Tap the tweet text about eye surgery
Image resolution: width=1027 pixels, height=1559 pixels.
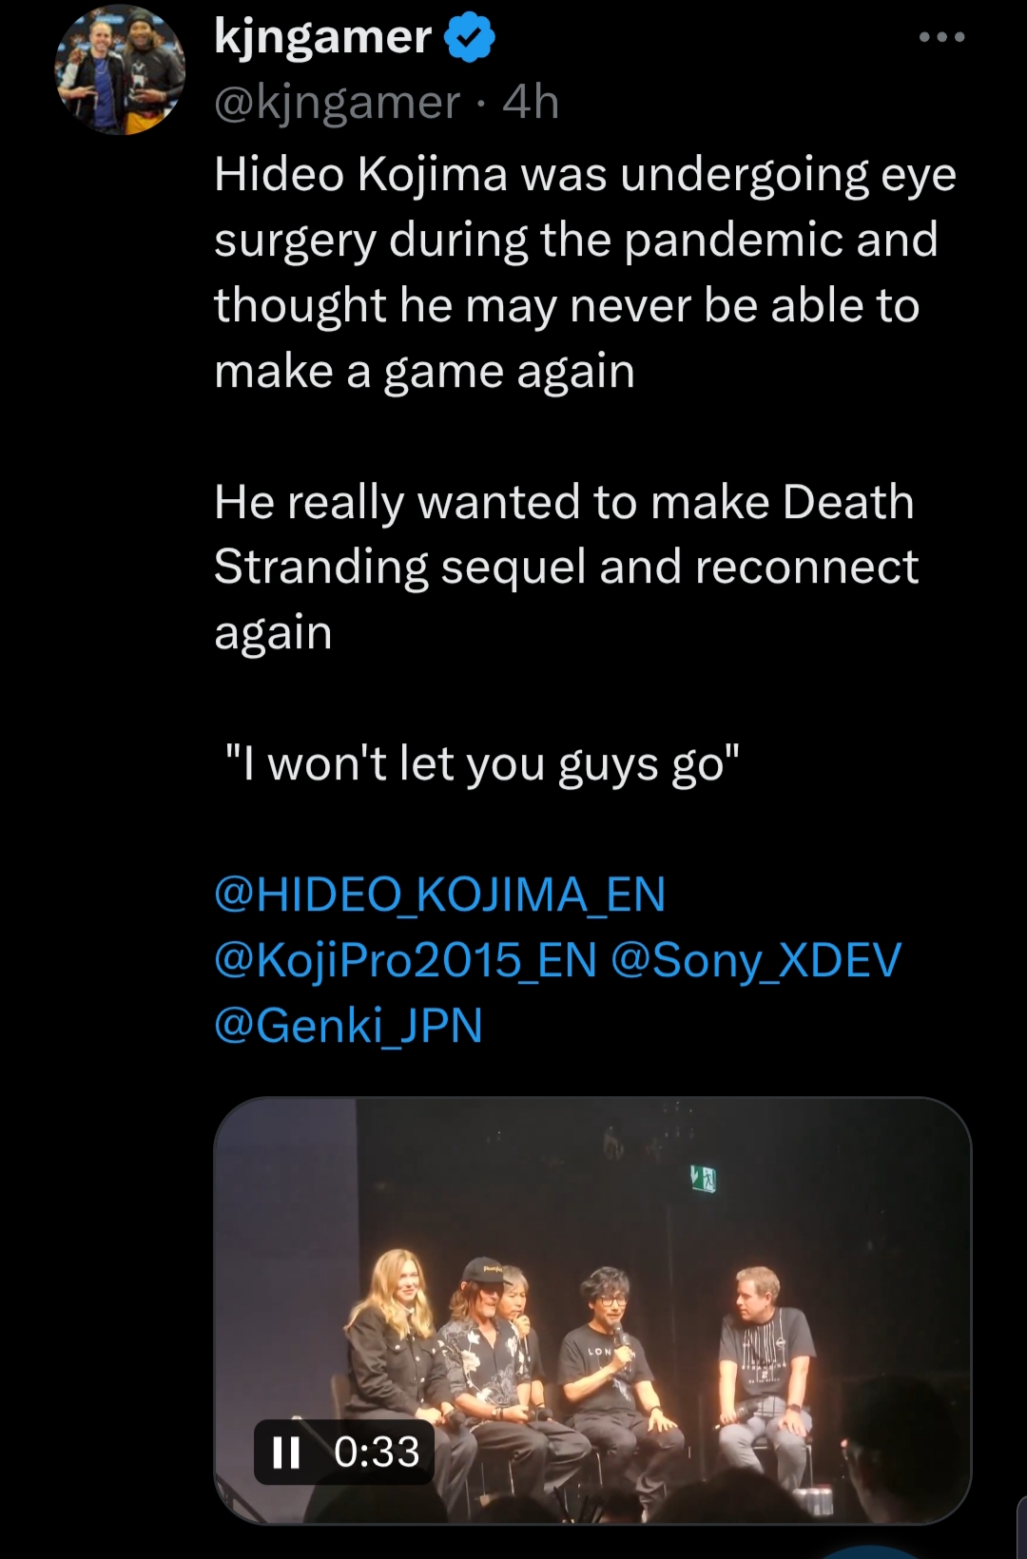(x=585, y=272)
